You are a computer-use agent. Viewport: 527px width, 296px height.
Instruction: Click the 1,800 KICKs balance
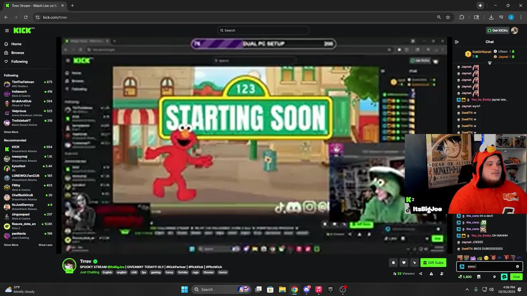click(465, 277)
